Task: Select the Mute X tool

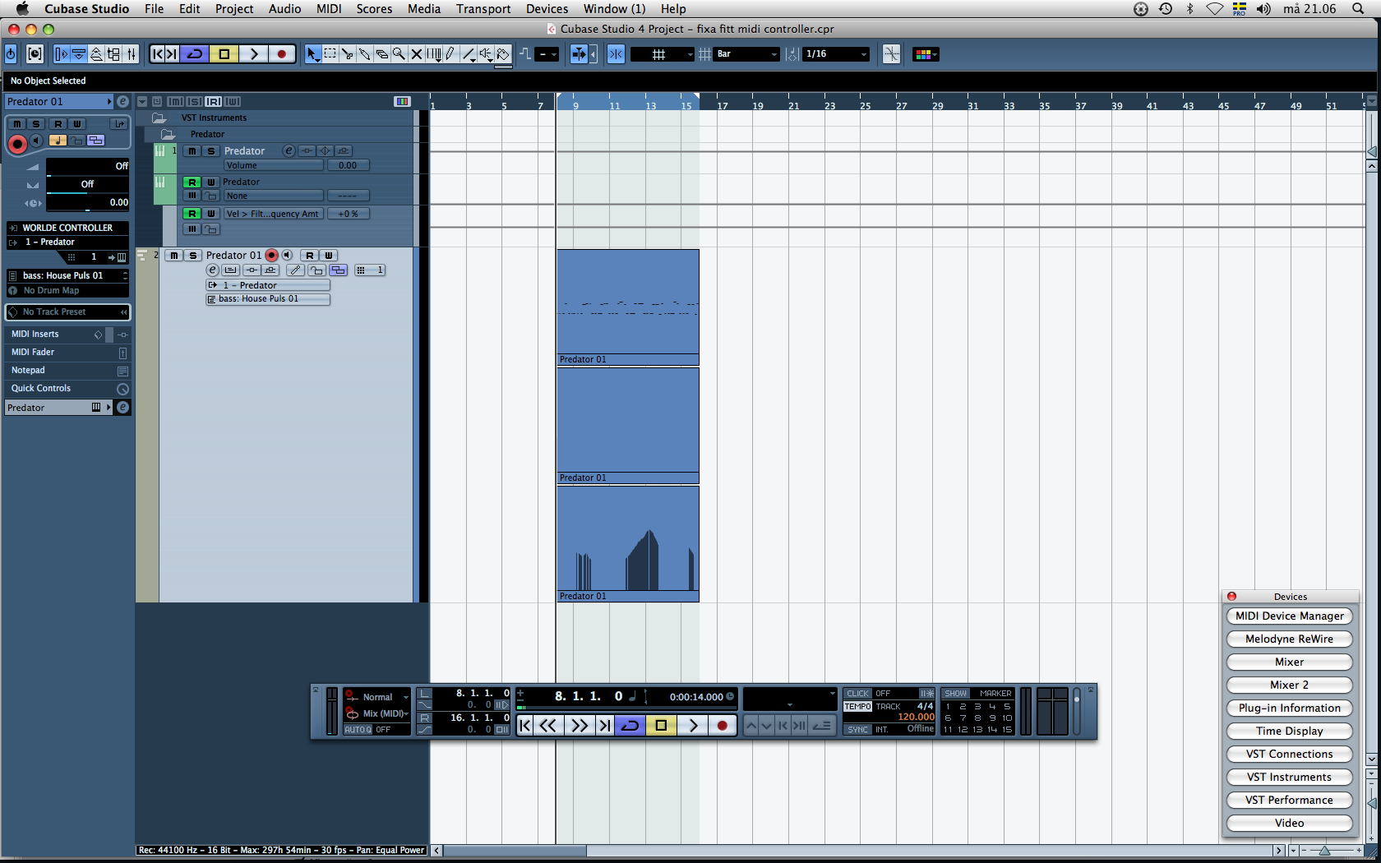Action: tap(416, 54)
